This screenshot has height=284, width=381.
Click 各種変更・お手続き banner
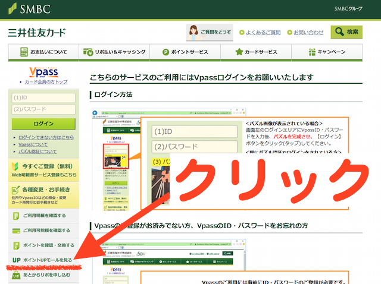[43, 195]
